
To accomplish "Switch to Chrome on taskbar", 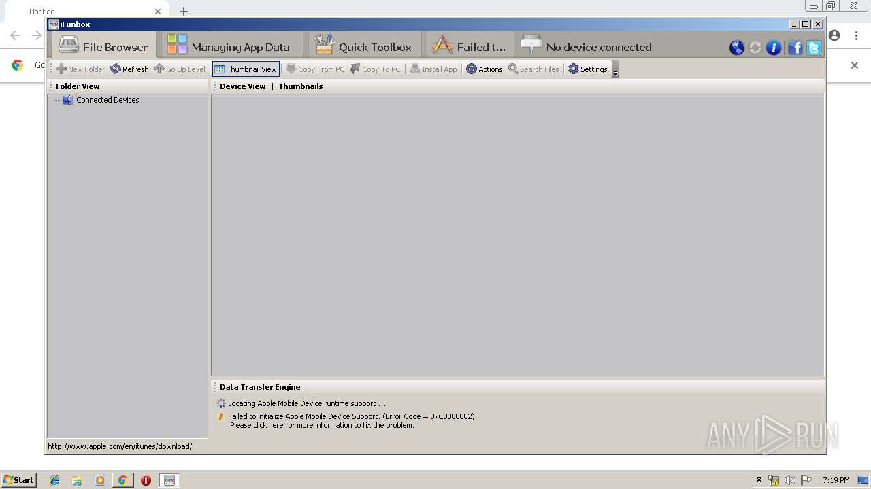I will 122,480.
